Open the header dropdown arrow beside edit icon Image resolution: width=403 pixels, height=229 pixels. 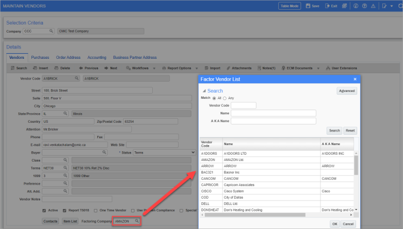pos(392,6)
